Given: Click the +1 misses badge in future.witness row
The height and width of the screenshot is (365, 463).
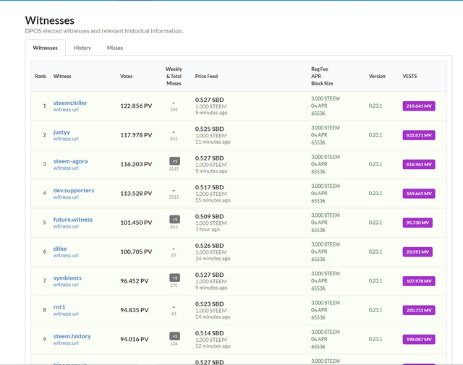Looking at the screenshot, I should pos(174,219).
